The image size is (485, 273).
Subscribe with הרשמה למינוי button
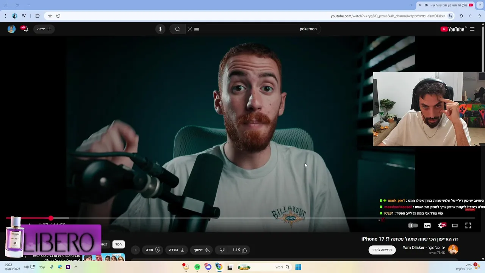(x=382, y=250)
